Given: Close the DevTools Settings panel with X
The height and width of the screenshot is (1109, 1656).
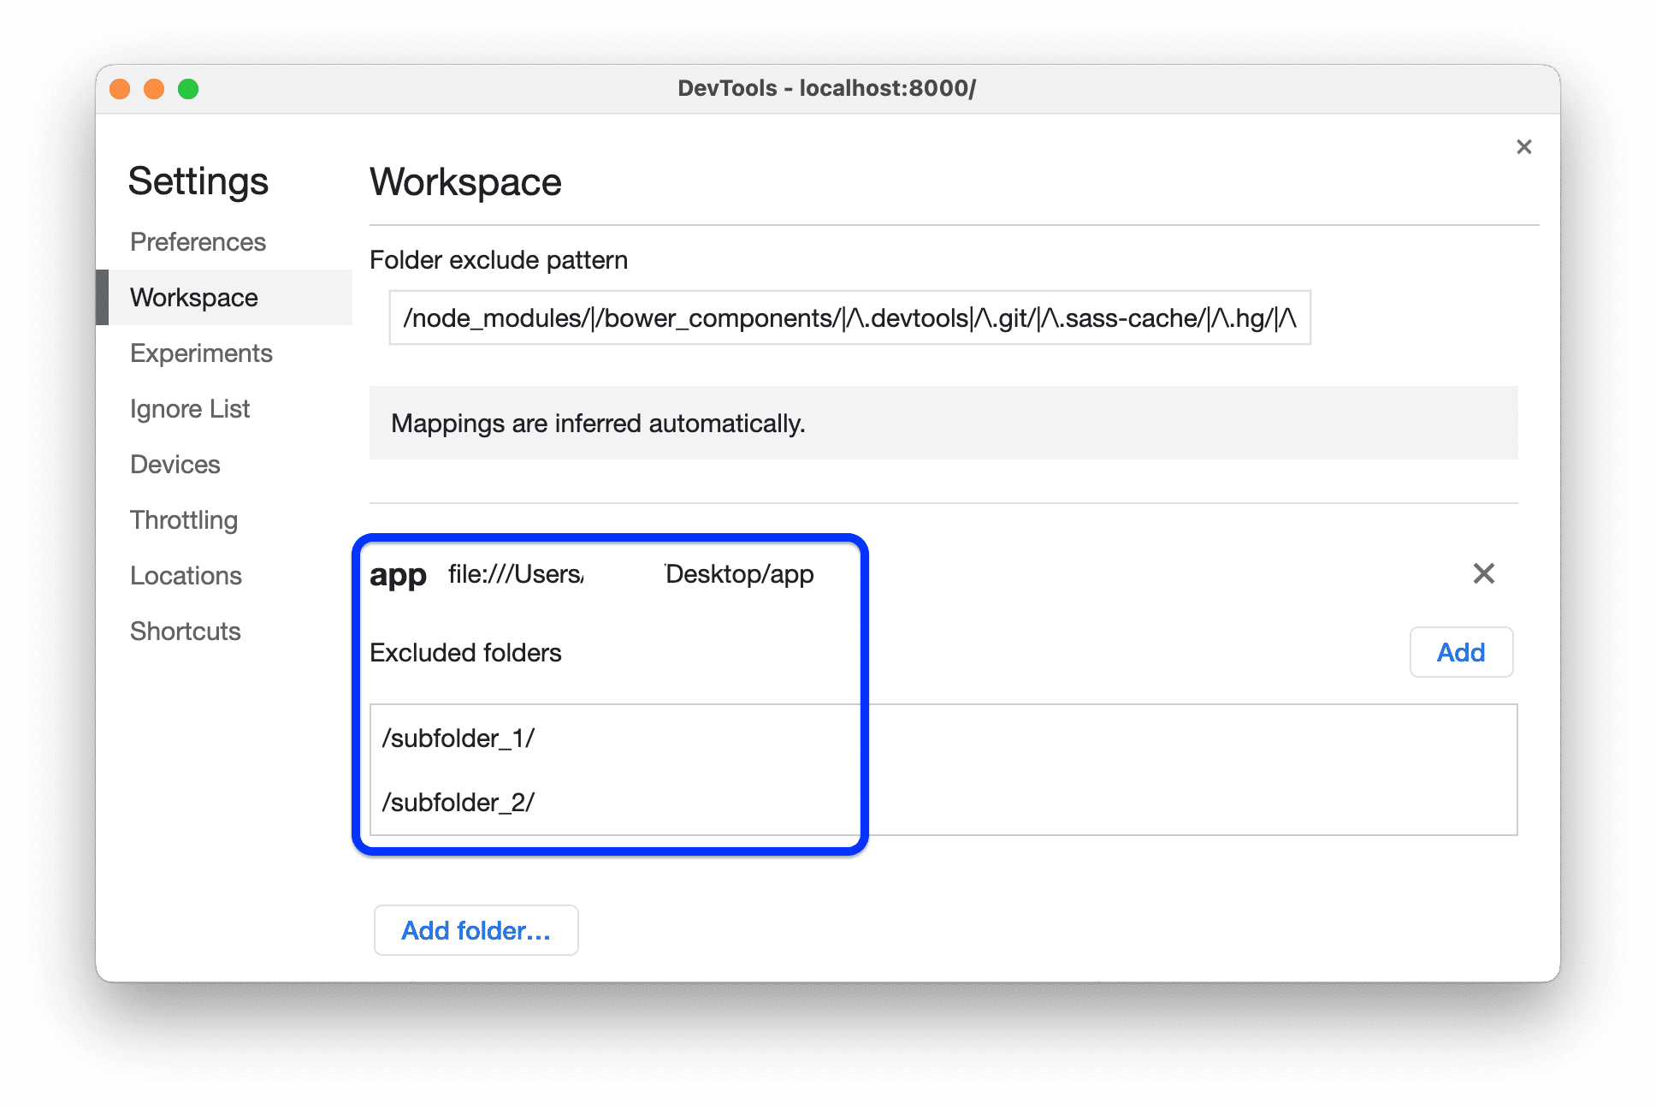Looking at the screenshot, I should click(1525, 147).
